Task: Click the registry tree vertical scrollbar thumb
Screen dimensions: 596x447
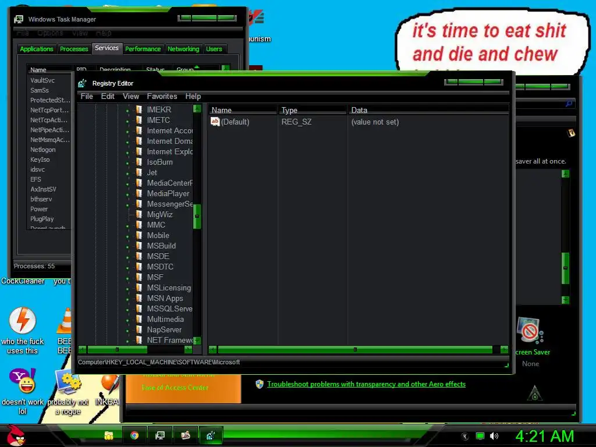Action: [x=197, y=217]
